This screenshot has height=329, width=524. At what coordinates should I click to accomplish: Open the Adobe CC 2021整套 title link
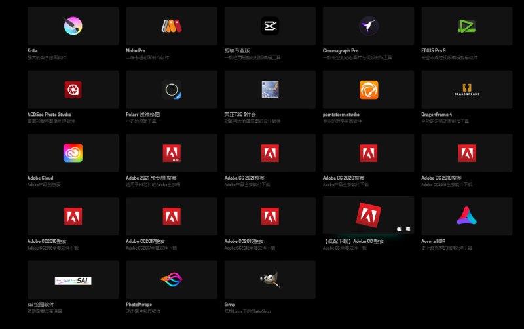(x=244, y=178)
